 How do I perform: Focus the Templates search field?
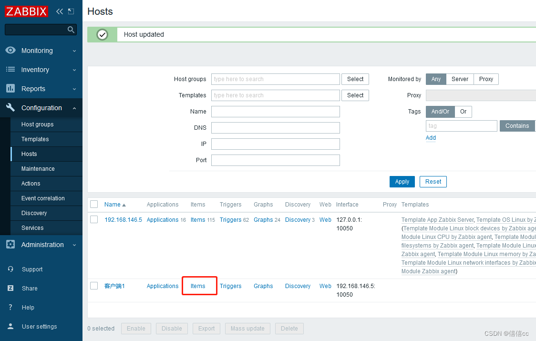(x=276, y=95)
